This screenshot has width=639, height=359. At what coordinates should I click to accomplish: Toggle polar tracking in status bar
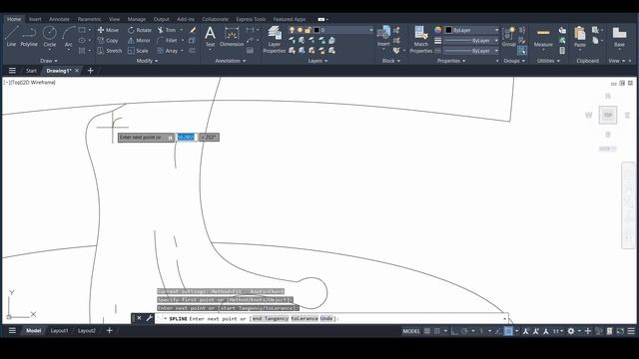pos(464,331)
